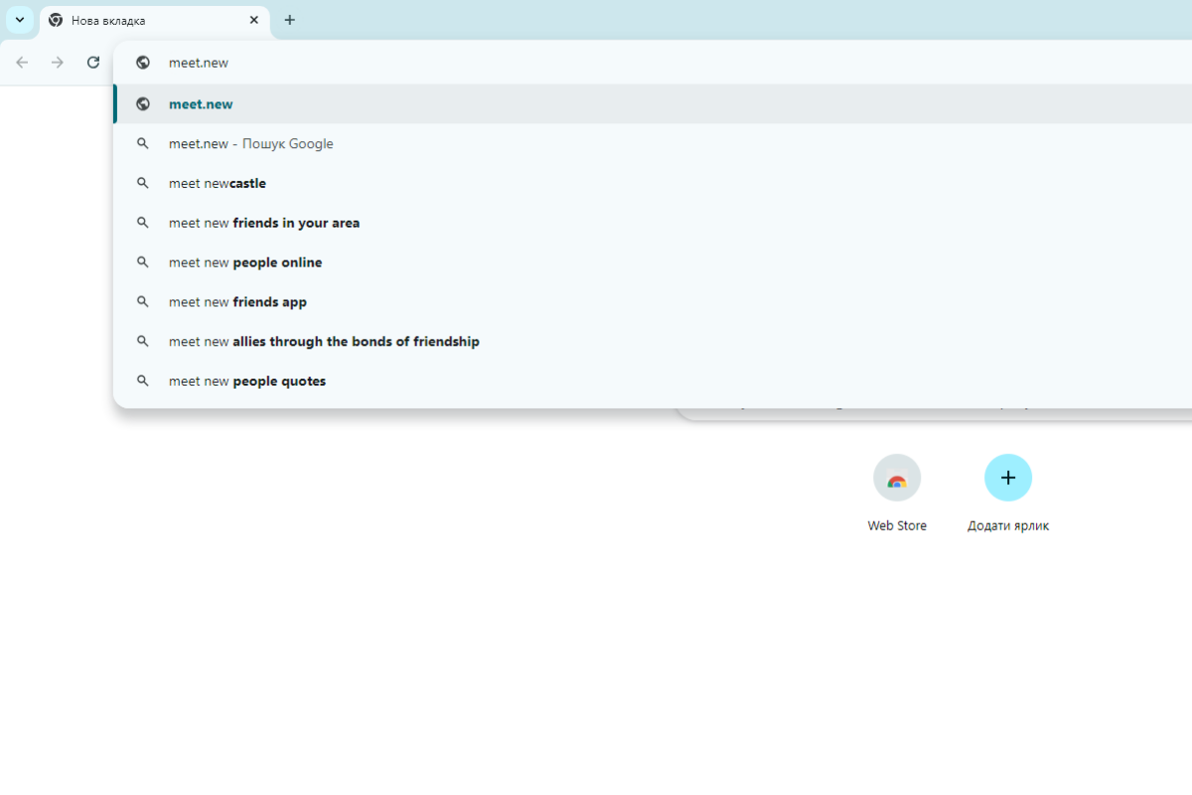
Task: Select meet new people online suggestion
Action: tap(245, 262)
